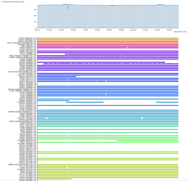Click probe label '#11340 | AS51943 | UA'
The width and height of the screenshot is (188, 181).
tap(28, 49)
